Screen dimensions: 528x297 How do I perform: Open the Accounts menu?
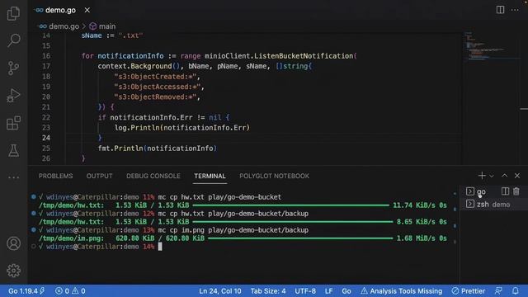click(13, 243)
